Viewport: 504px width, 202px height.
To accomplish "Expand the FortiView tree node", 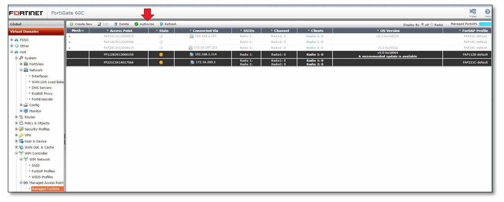I will point(21,64).
